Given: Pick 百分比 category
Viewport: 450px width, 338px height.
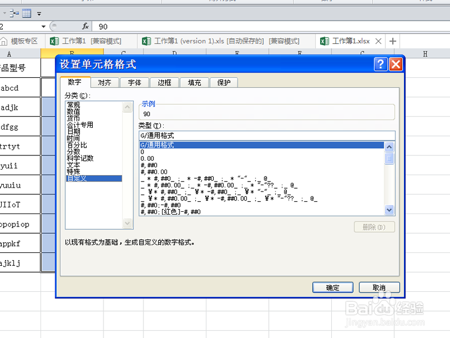Looking at the screenshot, I should point(77,145).
